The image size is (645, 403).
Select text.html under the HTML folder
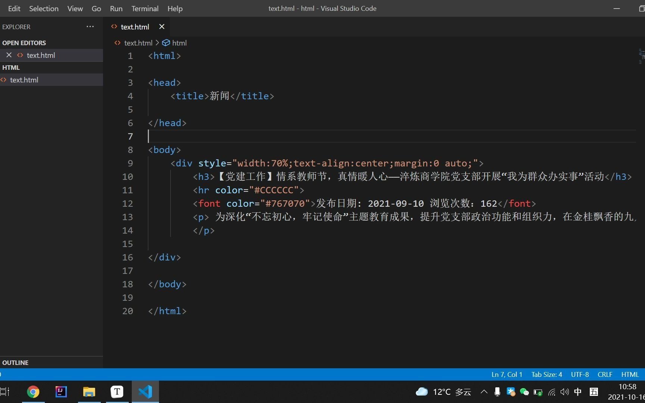(x=25, y=79)
